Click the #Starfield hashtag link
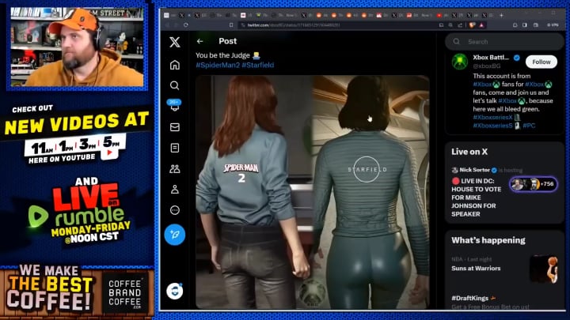This screenshot has width=570, height=320. (x=258, y=66)
